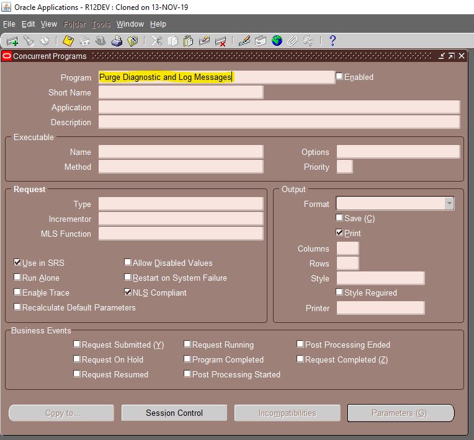Click the Find flashlight toolbar icon
This screenshot has width=474, height=440.
pos(29,41)
